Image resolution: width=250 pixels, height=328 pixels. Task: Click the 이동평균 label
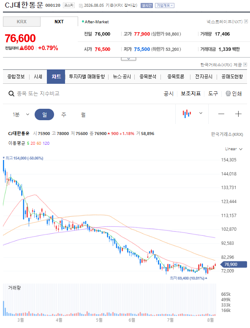tap(17, 143)
